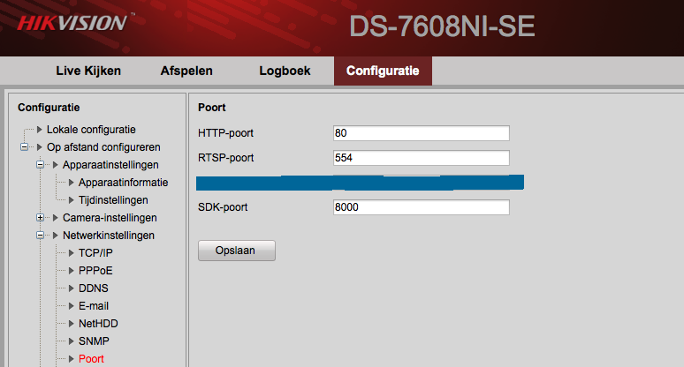
Task: Click the Configuratie sidebar heading
Action: [49, 107]
